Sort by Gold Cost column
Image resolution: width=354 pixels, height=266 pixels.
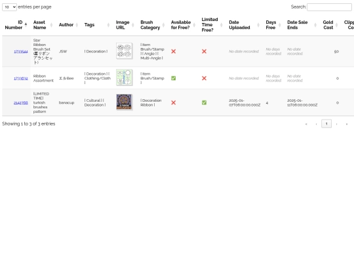point(330,25)
